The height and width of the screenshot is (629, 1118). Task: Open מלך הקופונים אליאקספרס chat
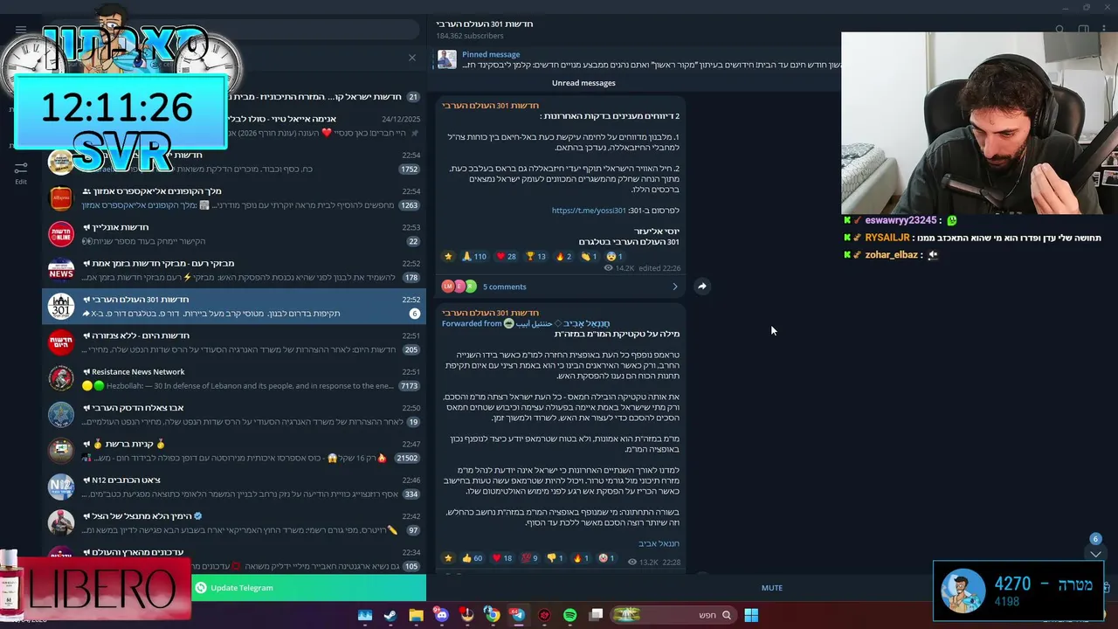234,198
